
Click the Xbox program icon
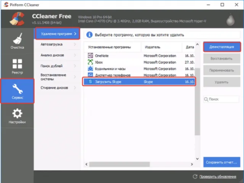(90, 62)
